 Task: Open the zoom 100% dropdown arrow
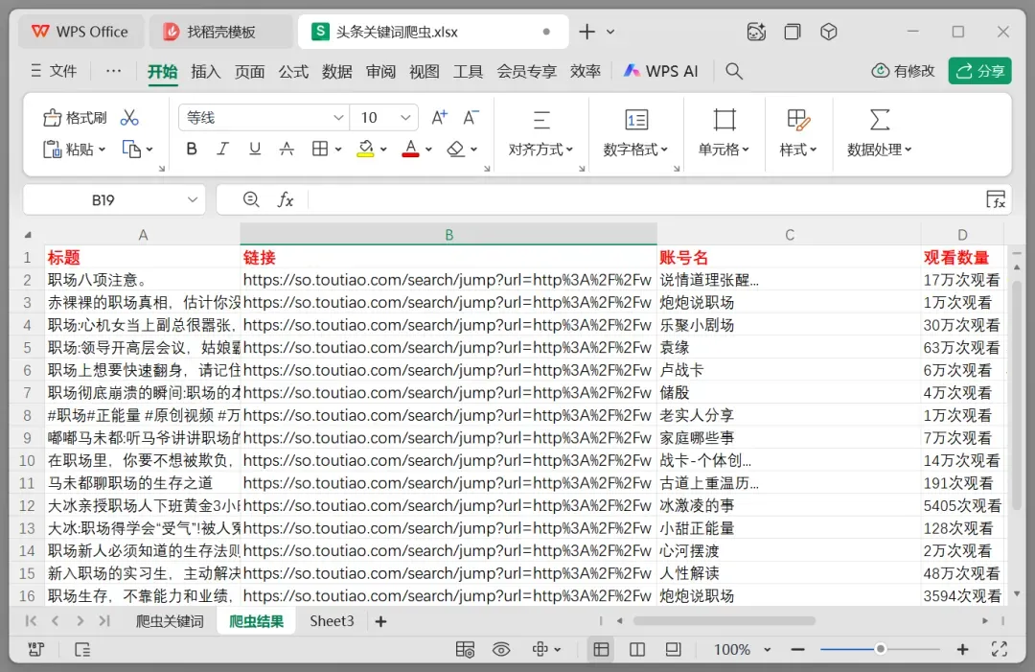tap(767, 650)
